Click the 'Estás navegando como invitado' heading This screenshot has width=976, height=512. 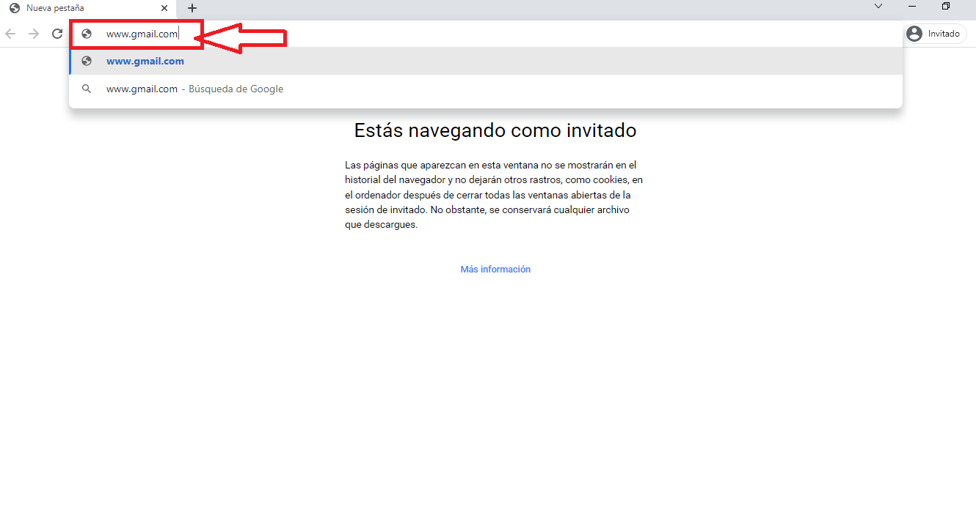pyautogui.click(x=495, y=130)
